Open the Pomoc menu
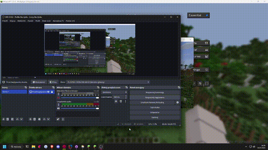This screenshot has height=150, width=268. pos(70,21)
